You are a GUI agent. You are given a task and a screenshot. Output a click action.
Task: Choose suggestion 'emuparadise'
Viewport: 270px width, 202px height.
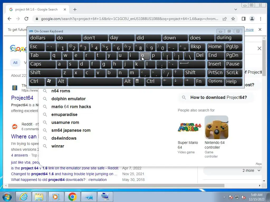coord(64,115)
